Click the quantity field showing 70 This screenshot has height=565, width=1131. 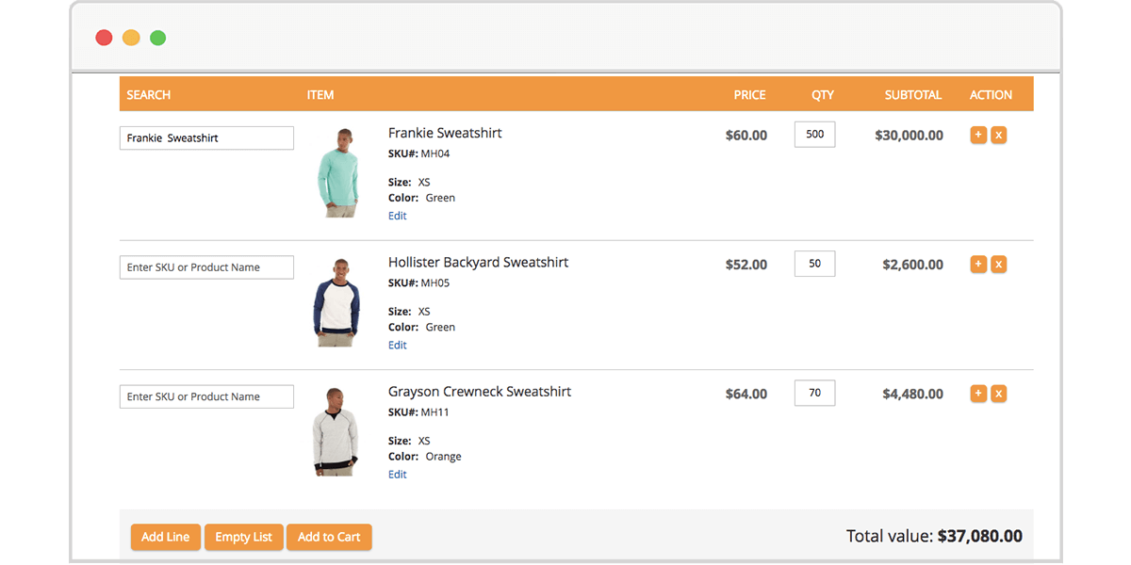coord(814,392)
